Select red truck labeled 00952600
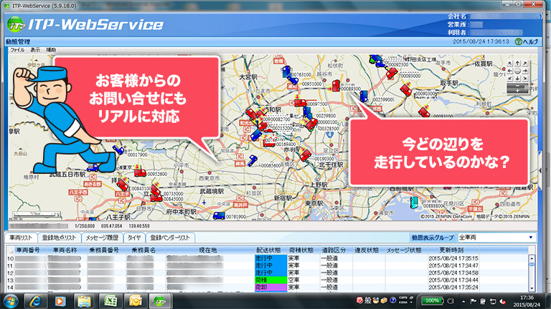The width and height of the screenshot is (551, 309). [140, 172]
